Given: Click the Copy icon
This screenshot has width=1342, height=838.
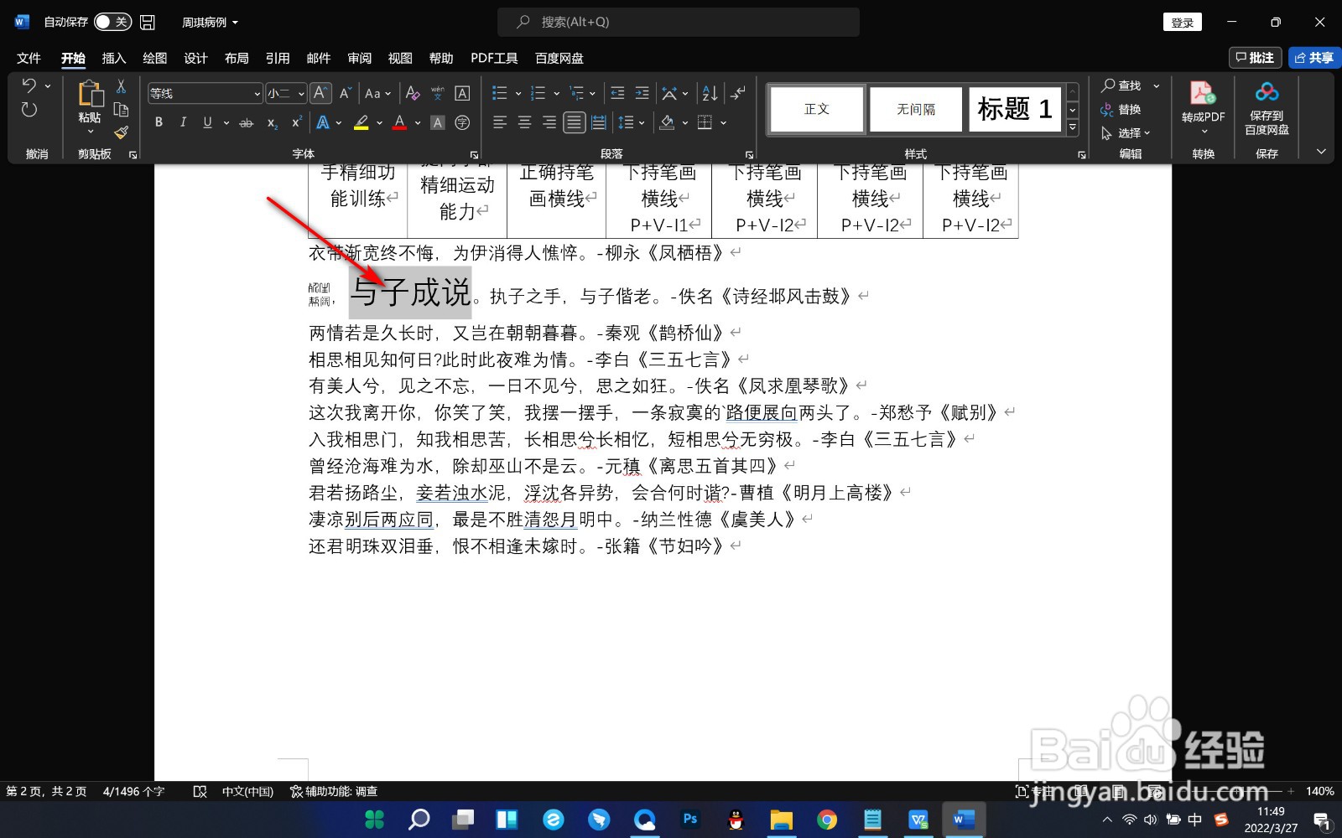Looking at the screenshot, I should 121,110.
